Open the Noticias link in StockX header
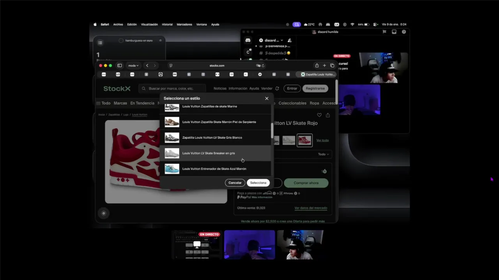The width and height of the screenshot is (499, 280). [220, 89]
